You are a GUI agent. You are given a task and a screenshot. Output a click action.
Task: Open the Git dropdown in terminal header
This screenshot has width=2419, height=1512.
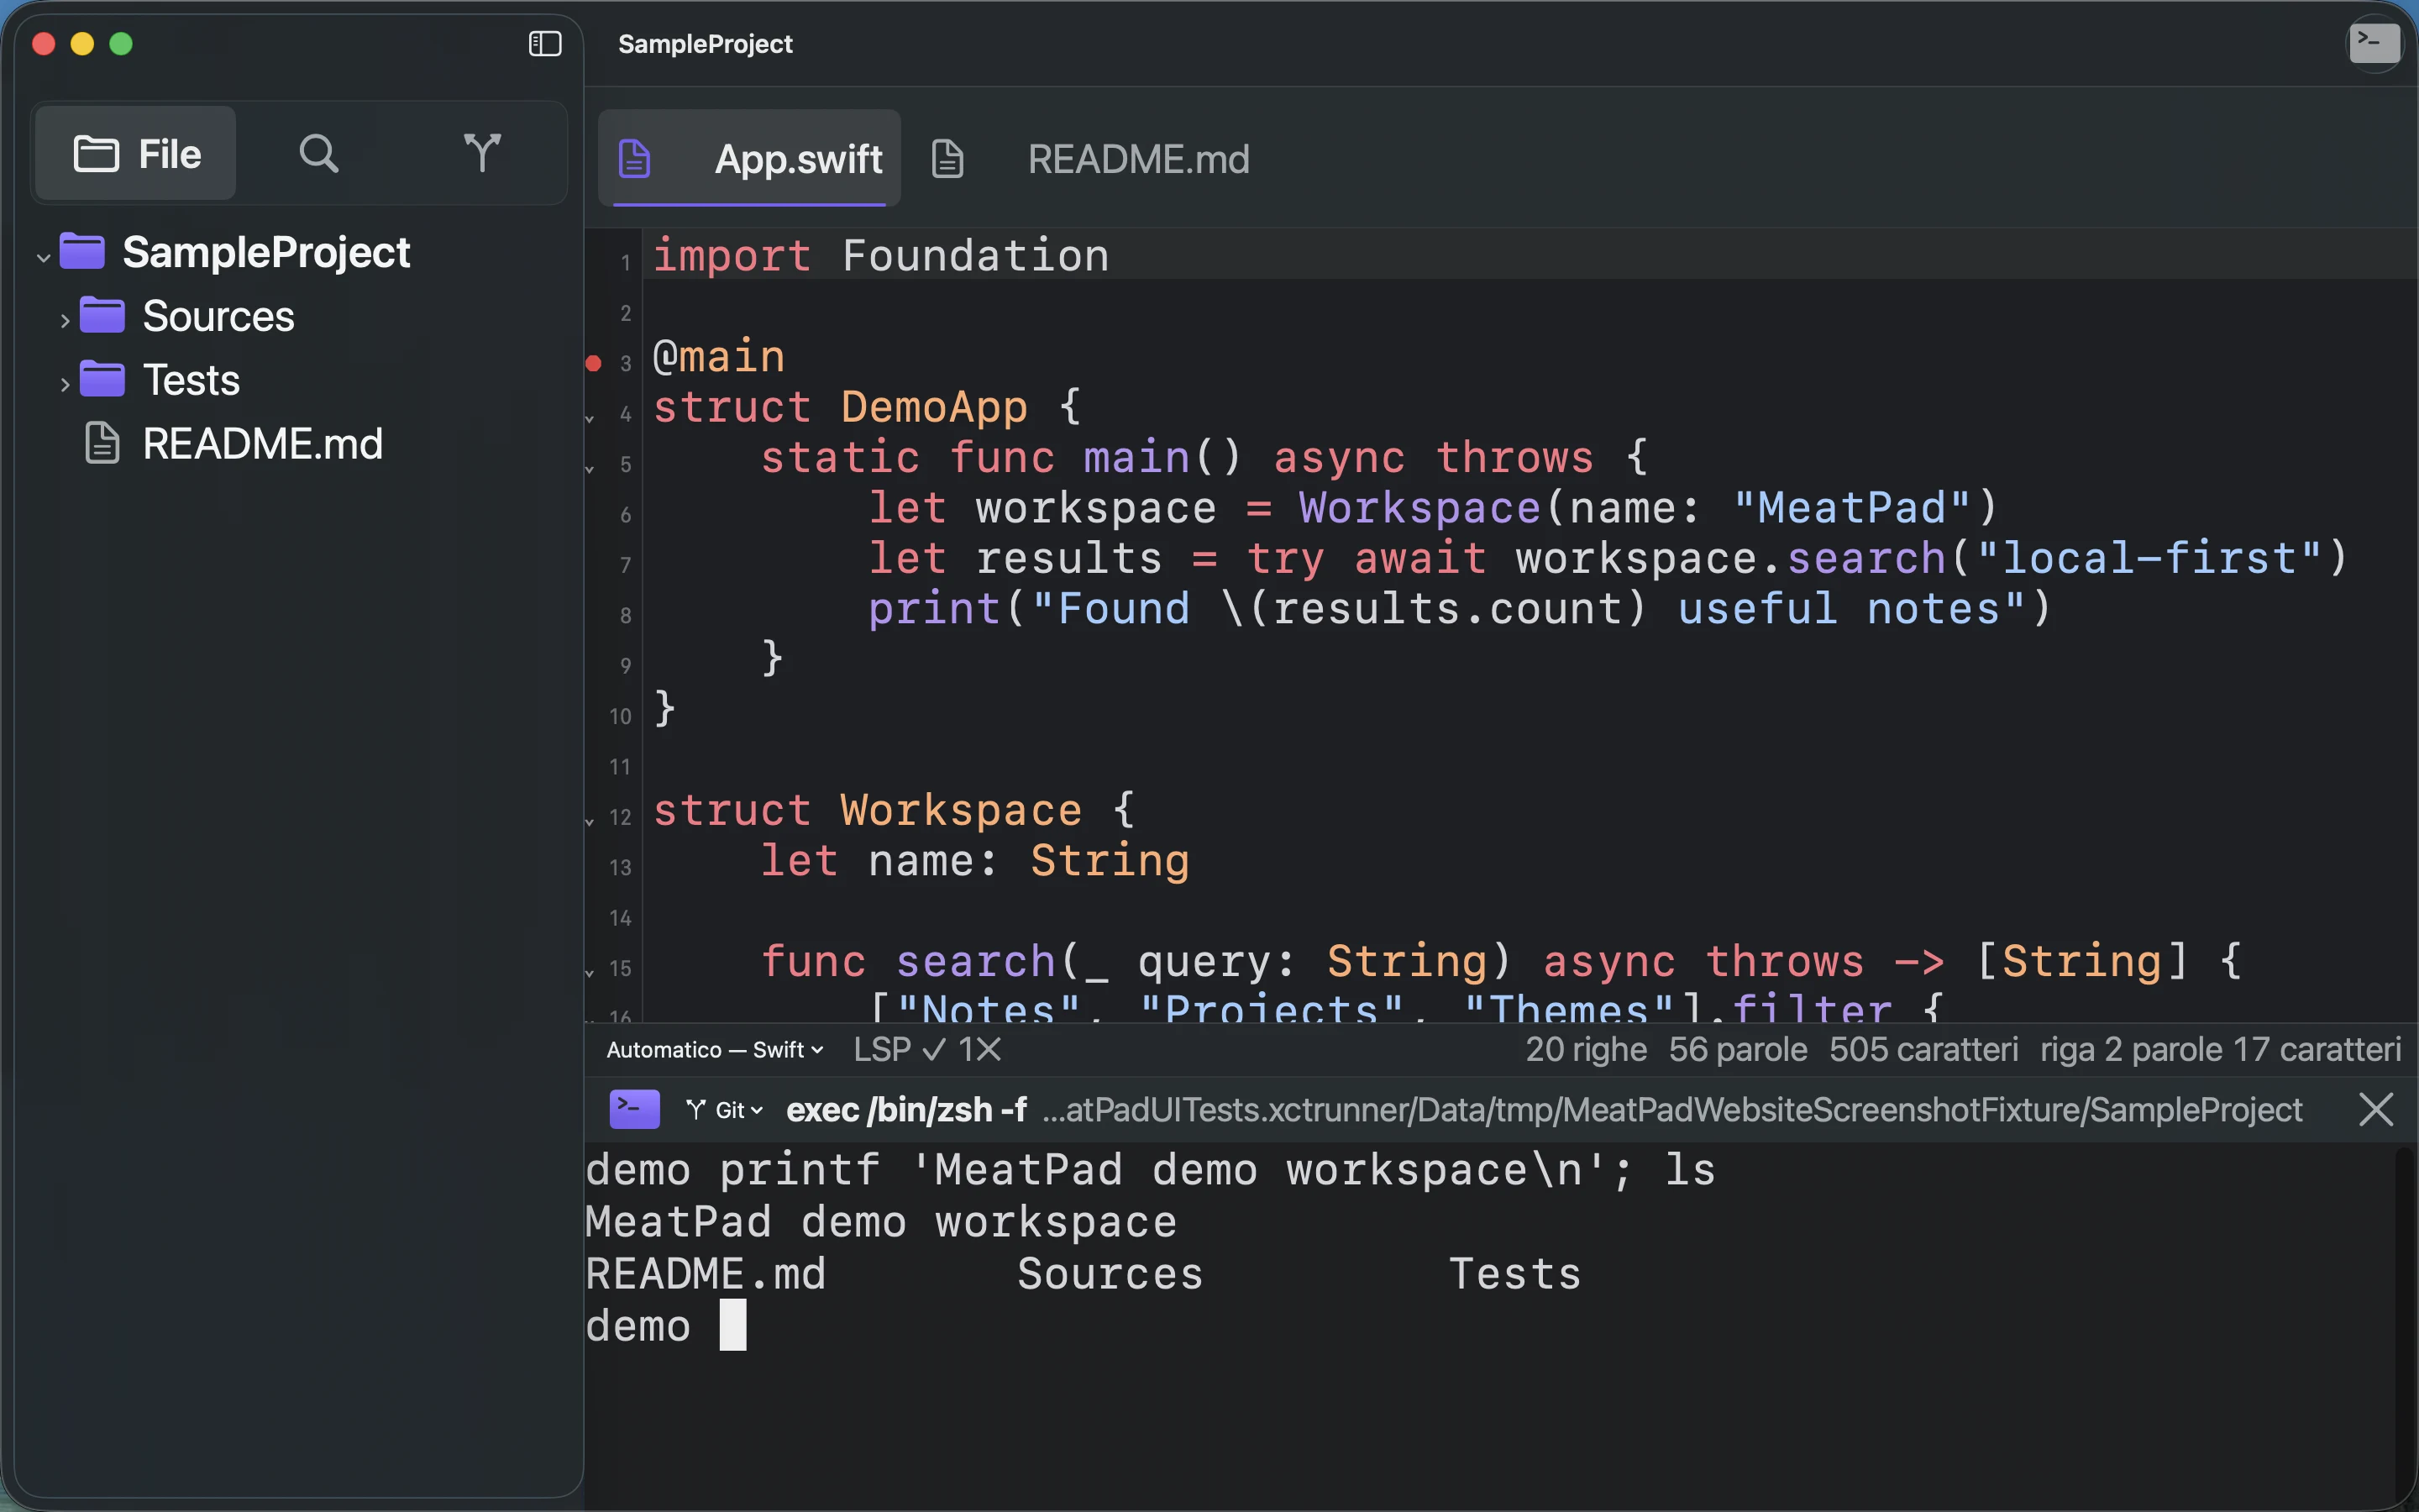(x=725, y=1110)
